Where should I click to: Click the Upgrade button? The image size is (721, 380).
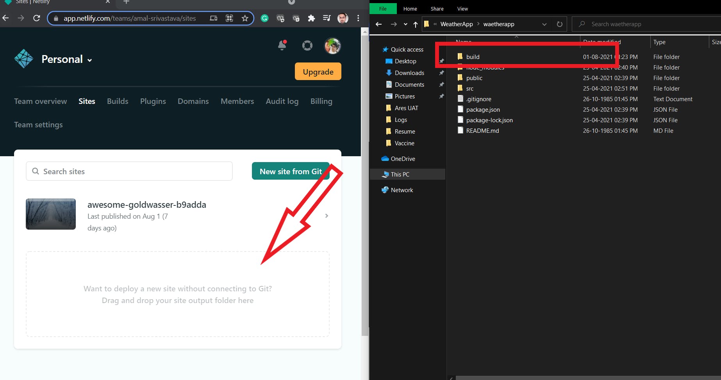coord(318,71)
